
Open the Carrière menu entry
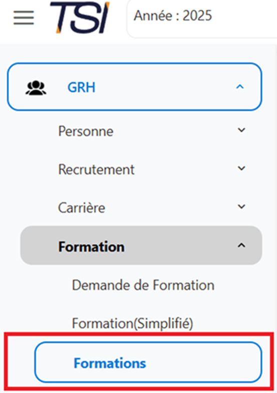pyautogui.click(x=81, y=208)
